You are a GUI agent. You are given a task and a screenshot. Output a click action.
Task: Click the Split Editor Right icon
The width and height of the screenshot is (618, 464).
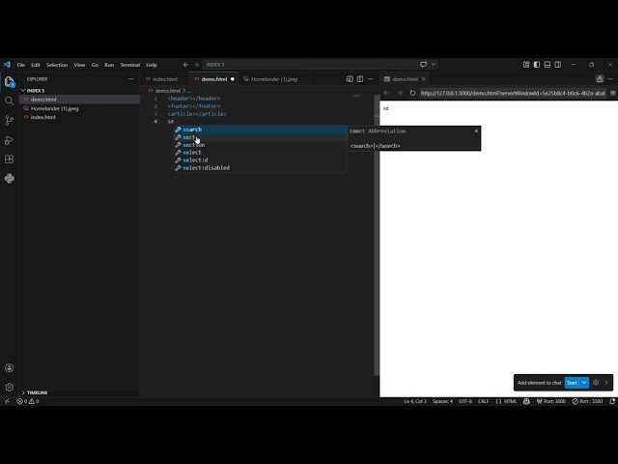click(x=360, y=79)
